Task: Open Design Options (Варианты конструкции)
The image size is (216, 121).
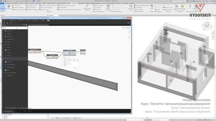Action: (108, 7)
